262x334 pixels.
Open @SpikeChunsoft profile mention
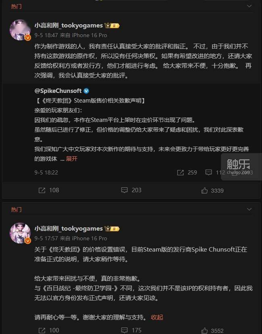[x=58, y=91]
